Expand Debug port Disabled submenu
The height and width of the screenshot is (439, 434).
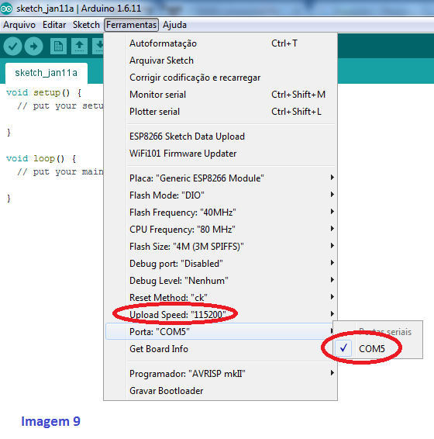[221, 264]
